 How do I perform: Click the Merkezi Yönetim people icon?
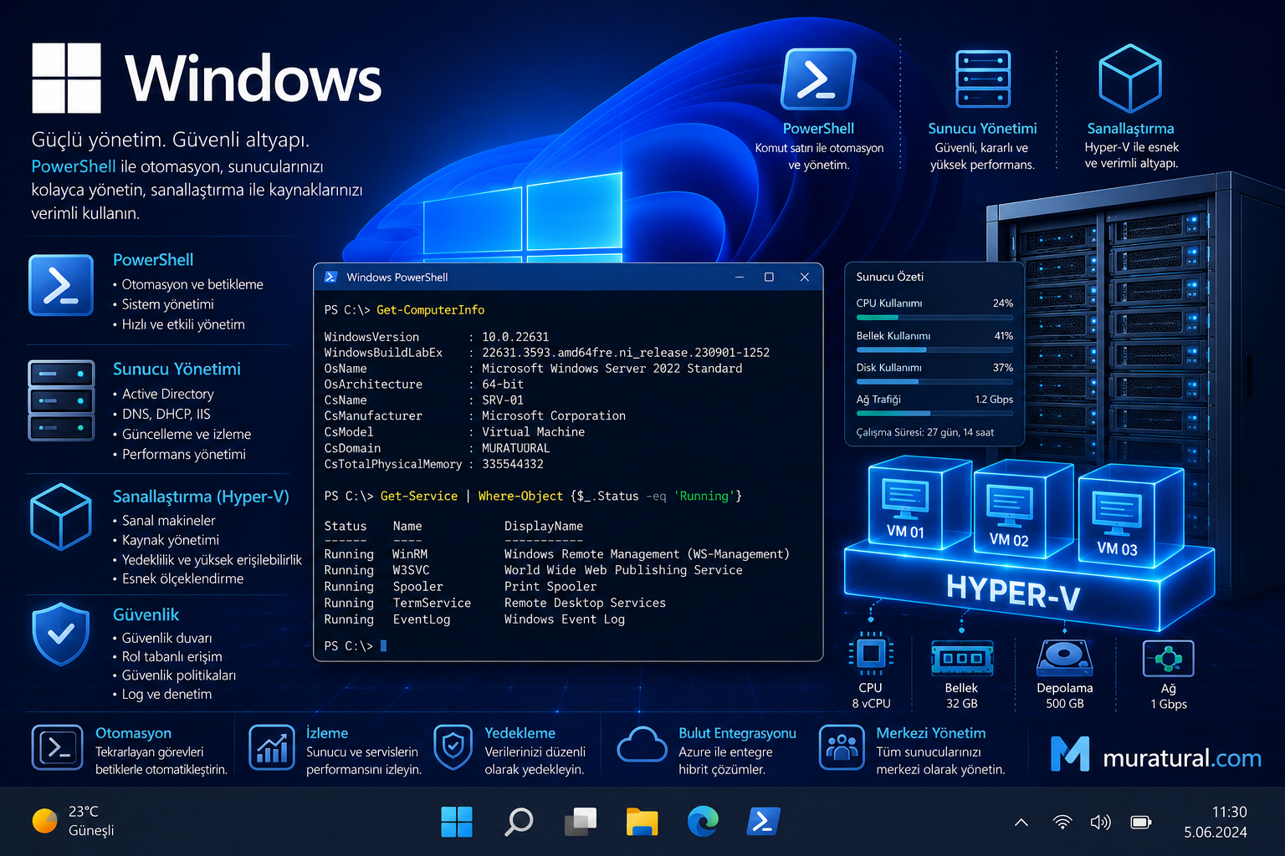pos(842,747)
